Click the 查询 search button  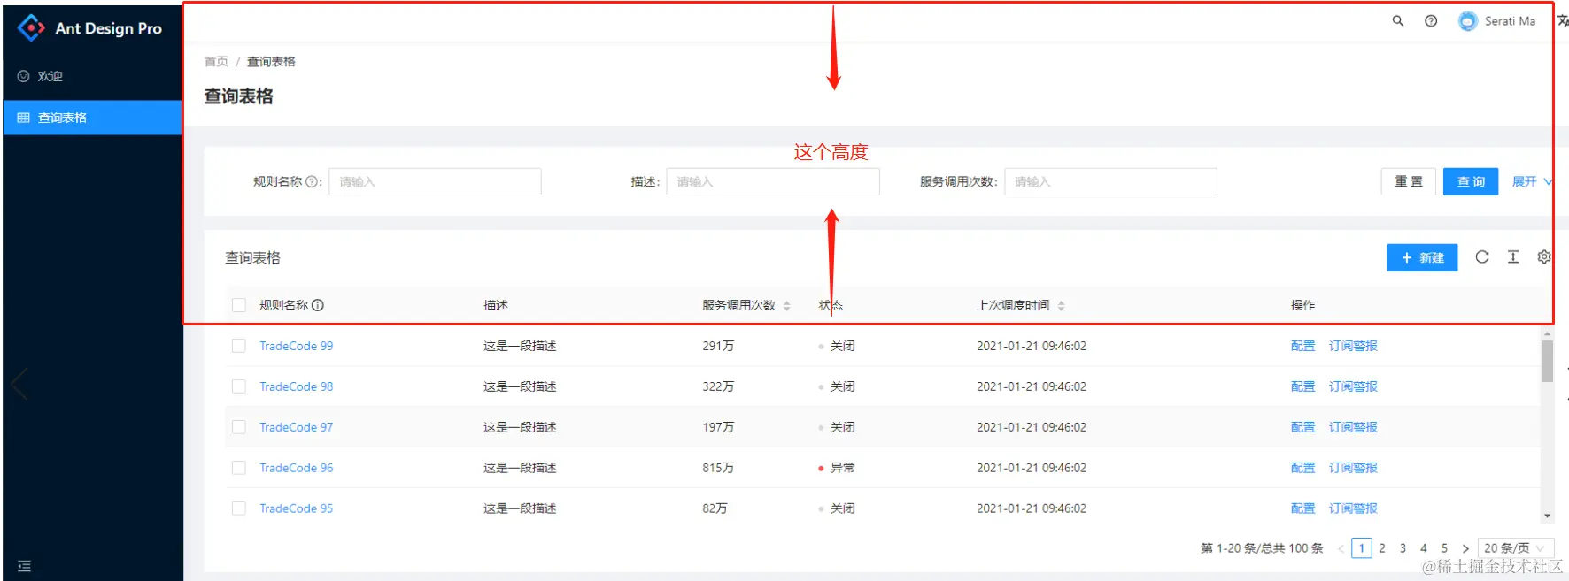tap(1471, 182)
